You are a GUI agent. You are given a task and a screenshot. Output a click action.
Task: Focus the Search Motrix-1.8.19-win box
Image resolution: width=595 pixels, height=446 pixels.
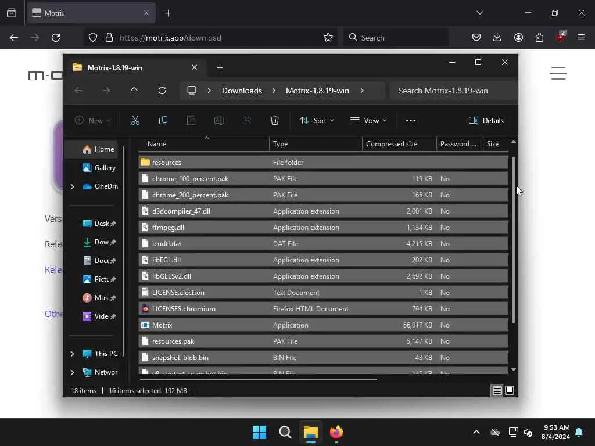453,91
